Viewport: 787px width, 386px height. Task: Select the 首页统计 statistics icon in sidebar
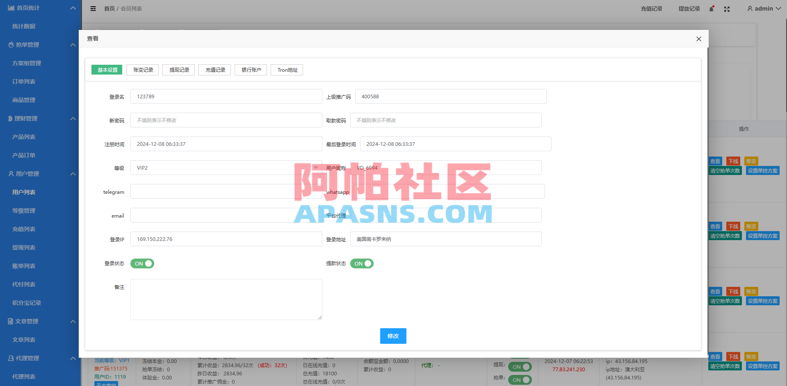pos(11,7)
